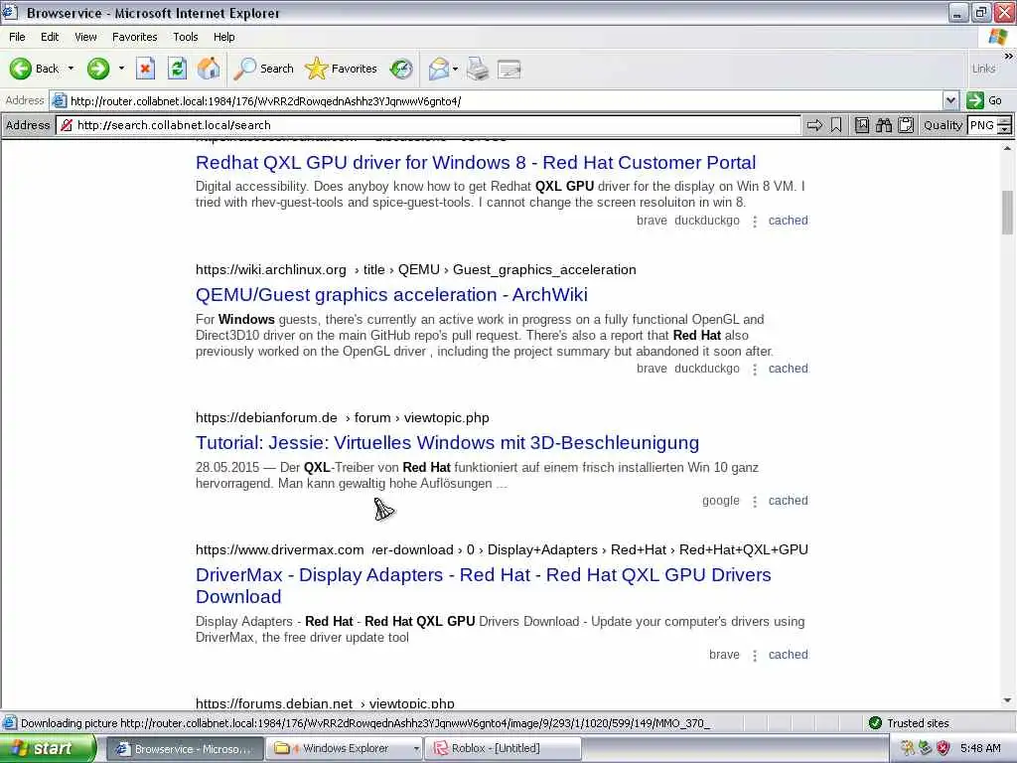Click the search.collabnet.local inner address field
This screenshot has height=763, width=1017.
pyautogui.click(x=428, y=125)
